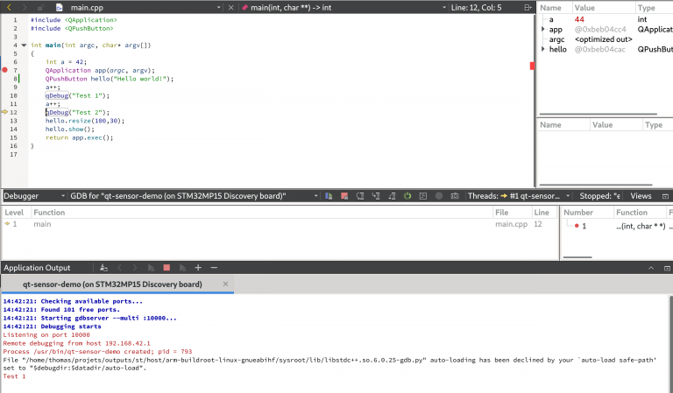
Task: Open the Debugger mode dropdown
Action: (x=34, y=196)
